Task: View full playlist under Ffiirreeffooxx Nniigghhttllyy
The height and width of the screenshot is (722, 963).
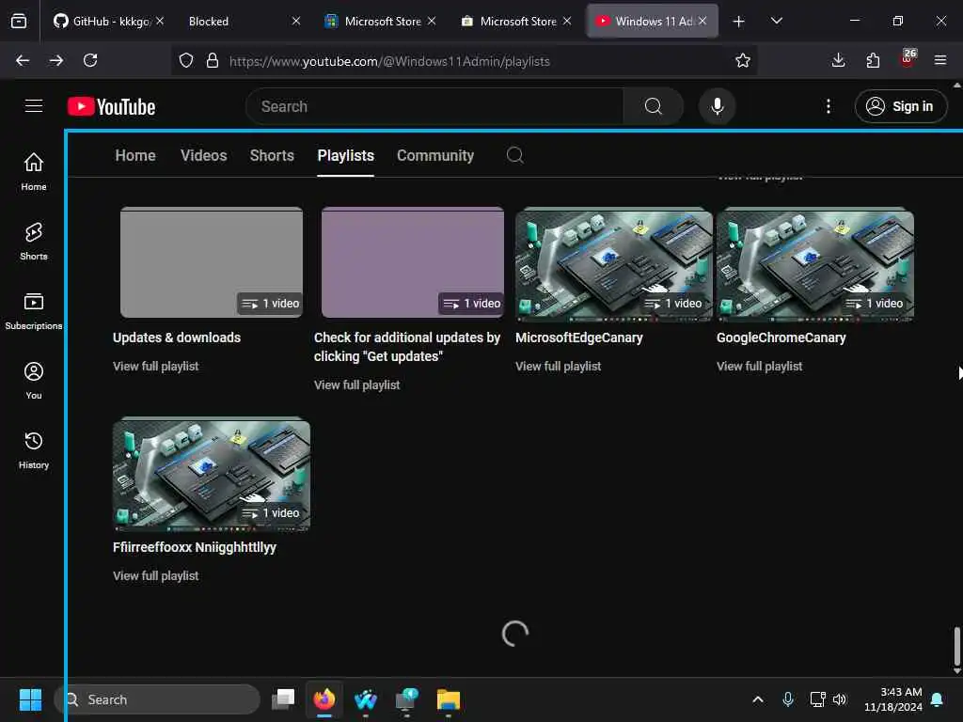Action: pos(156,576)
